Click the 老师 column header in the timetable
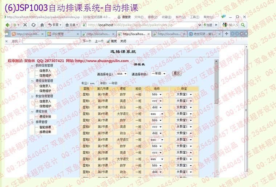This screenshot has width=276, height=187. (157, 89)
